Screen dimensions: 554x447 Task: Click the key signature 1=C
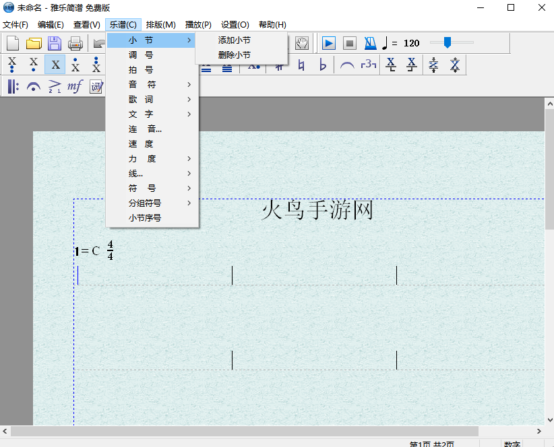[87, 251]
